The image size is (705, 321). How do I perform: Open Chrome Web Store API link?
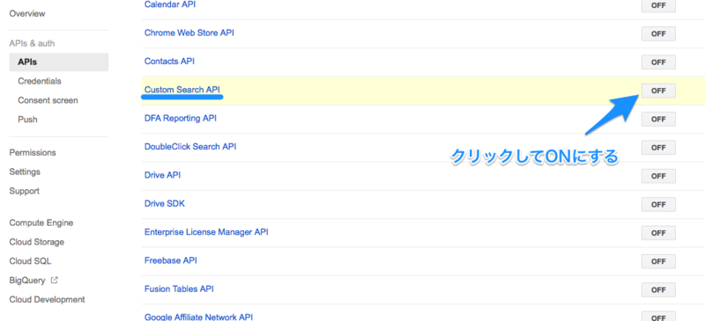[189, 33]
